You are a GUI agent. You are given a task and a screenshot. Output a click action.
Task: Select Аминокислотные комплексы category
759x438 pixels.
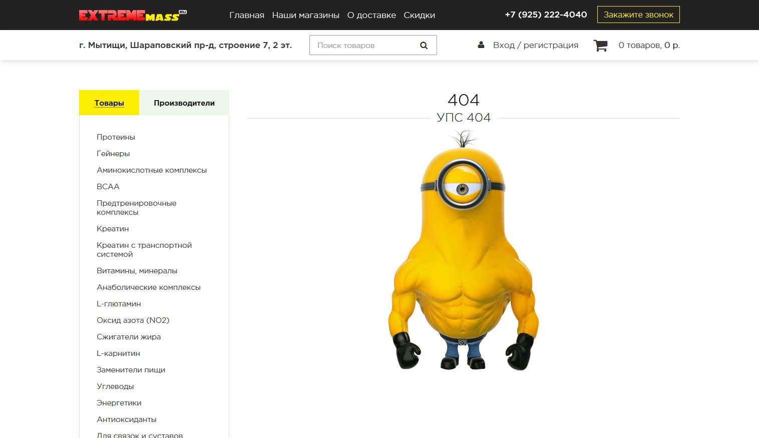tap(152, 170)
